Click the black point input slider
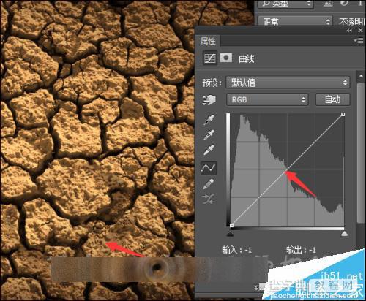The height and width of the screenshot is (301, 366). 230,234
